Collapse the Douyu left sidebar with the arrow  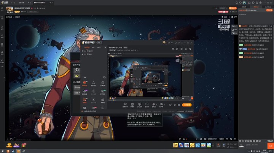(x=5, y=77)
